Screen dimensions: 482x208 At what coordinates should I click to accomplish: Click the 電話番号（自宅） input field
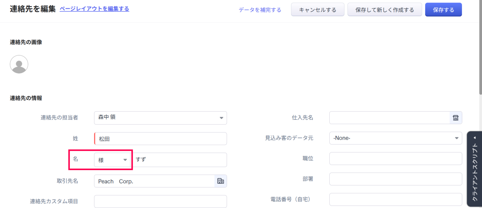[x=395, y=199]
